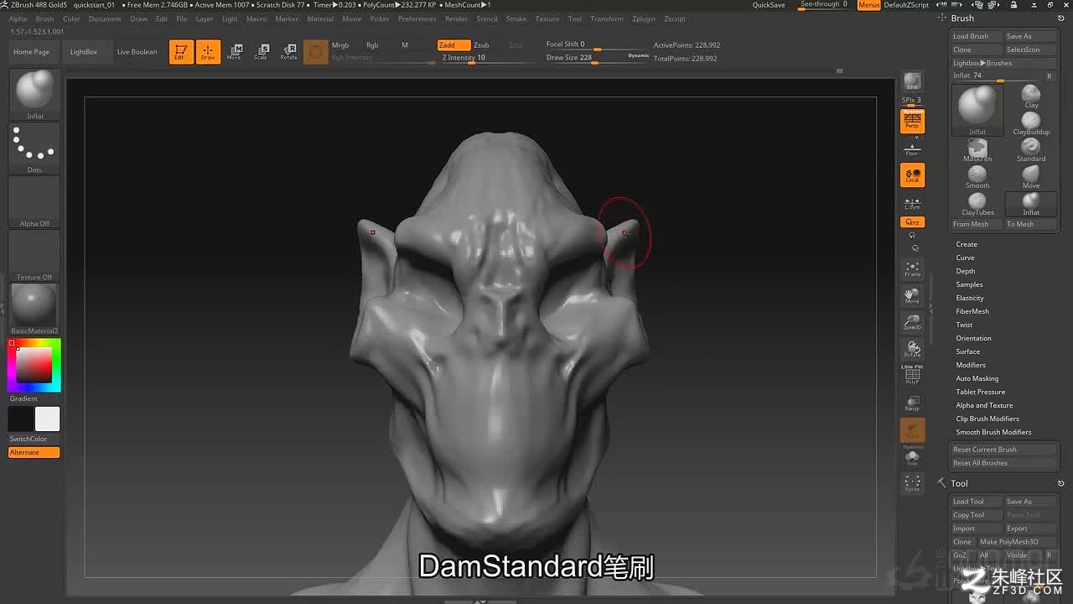Screen dimensions: 1073x604
Task: Expand the Depth brush section
Action: pyautogui.click(x=966, y=271)
